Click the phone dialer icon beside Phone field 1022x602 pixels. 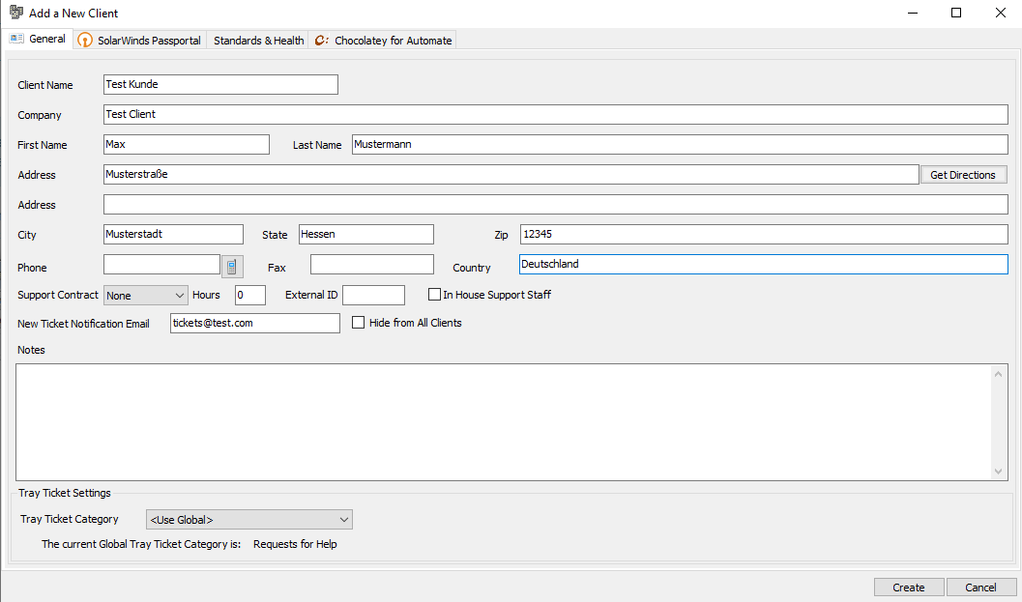tap(232, 267)
